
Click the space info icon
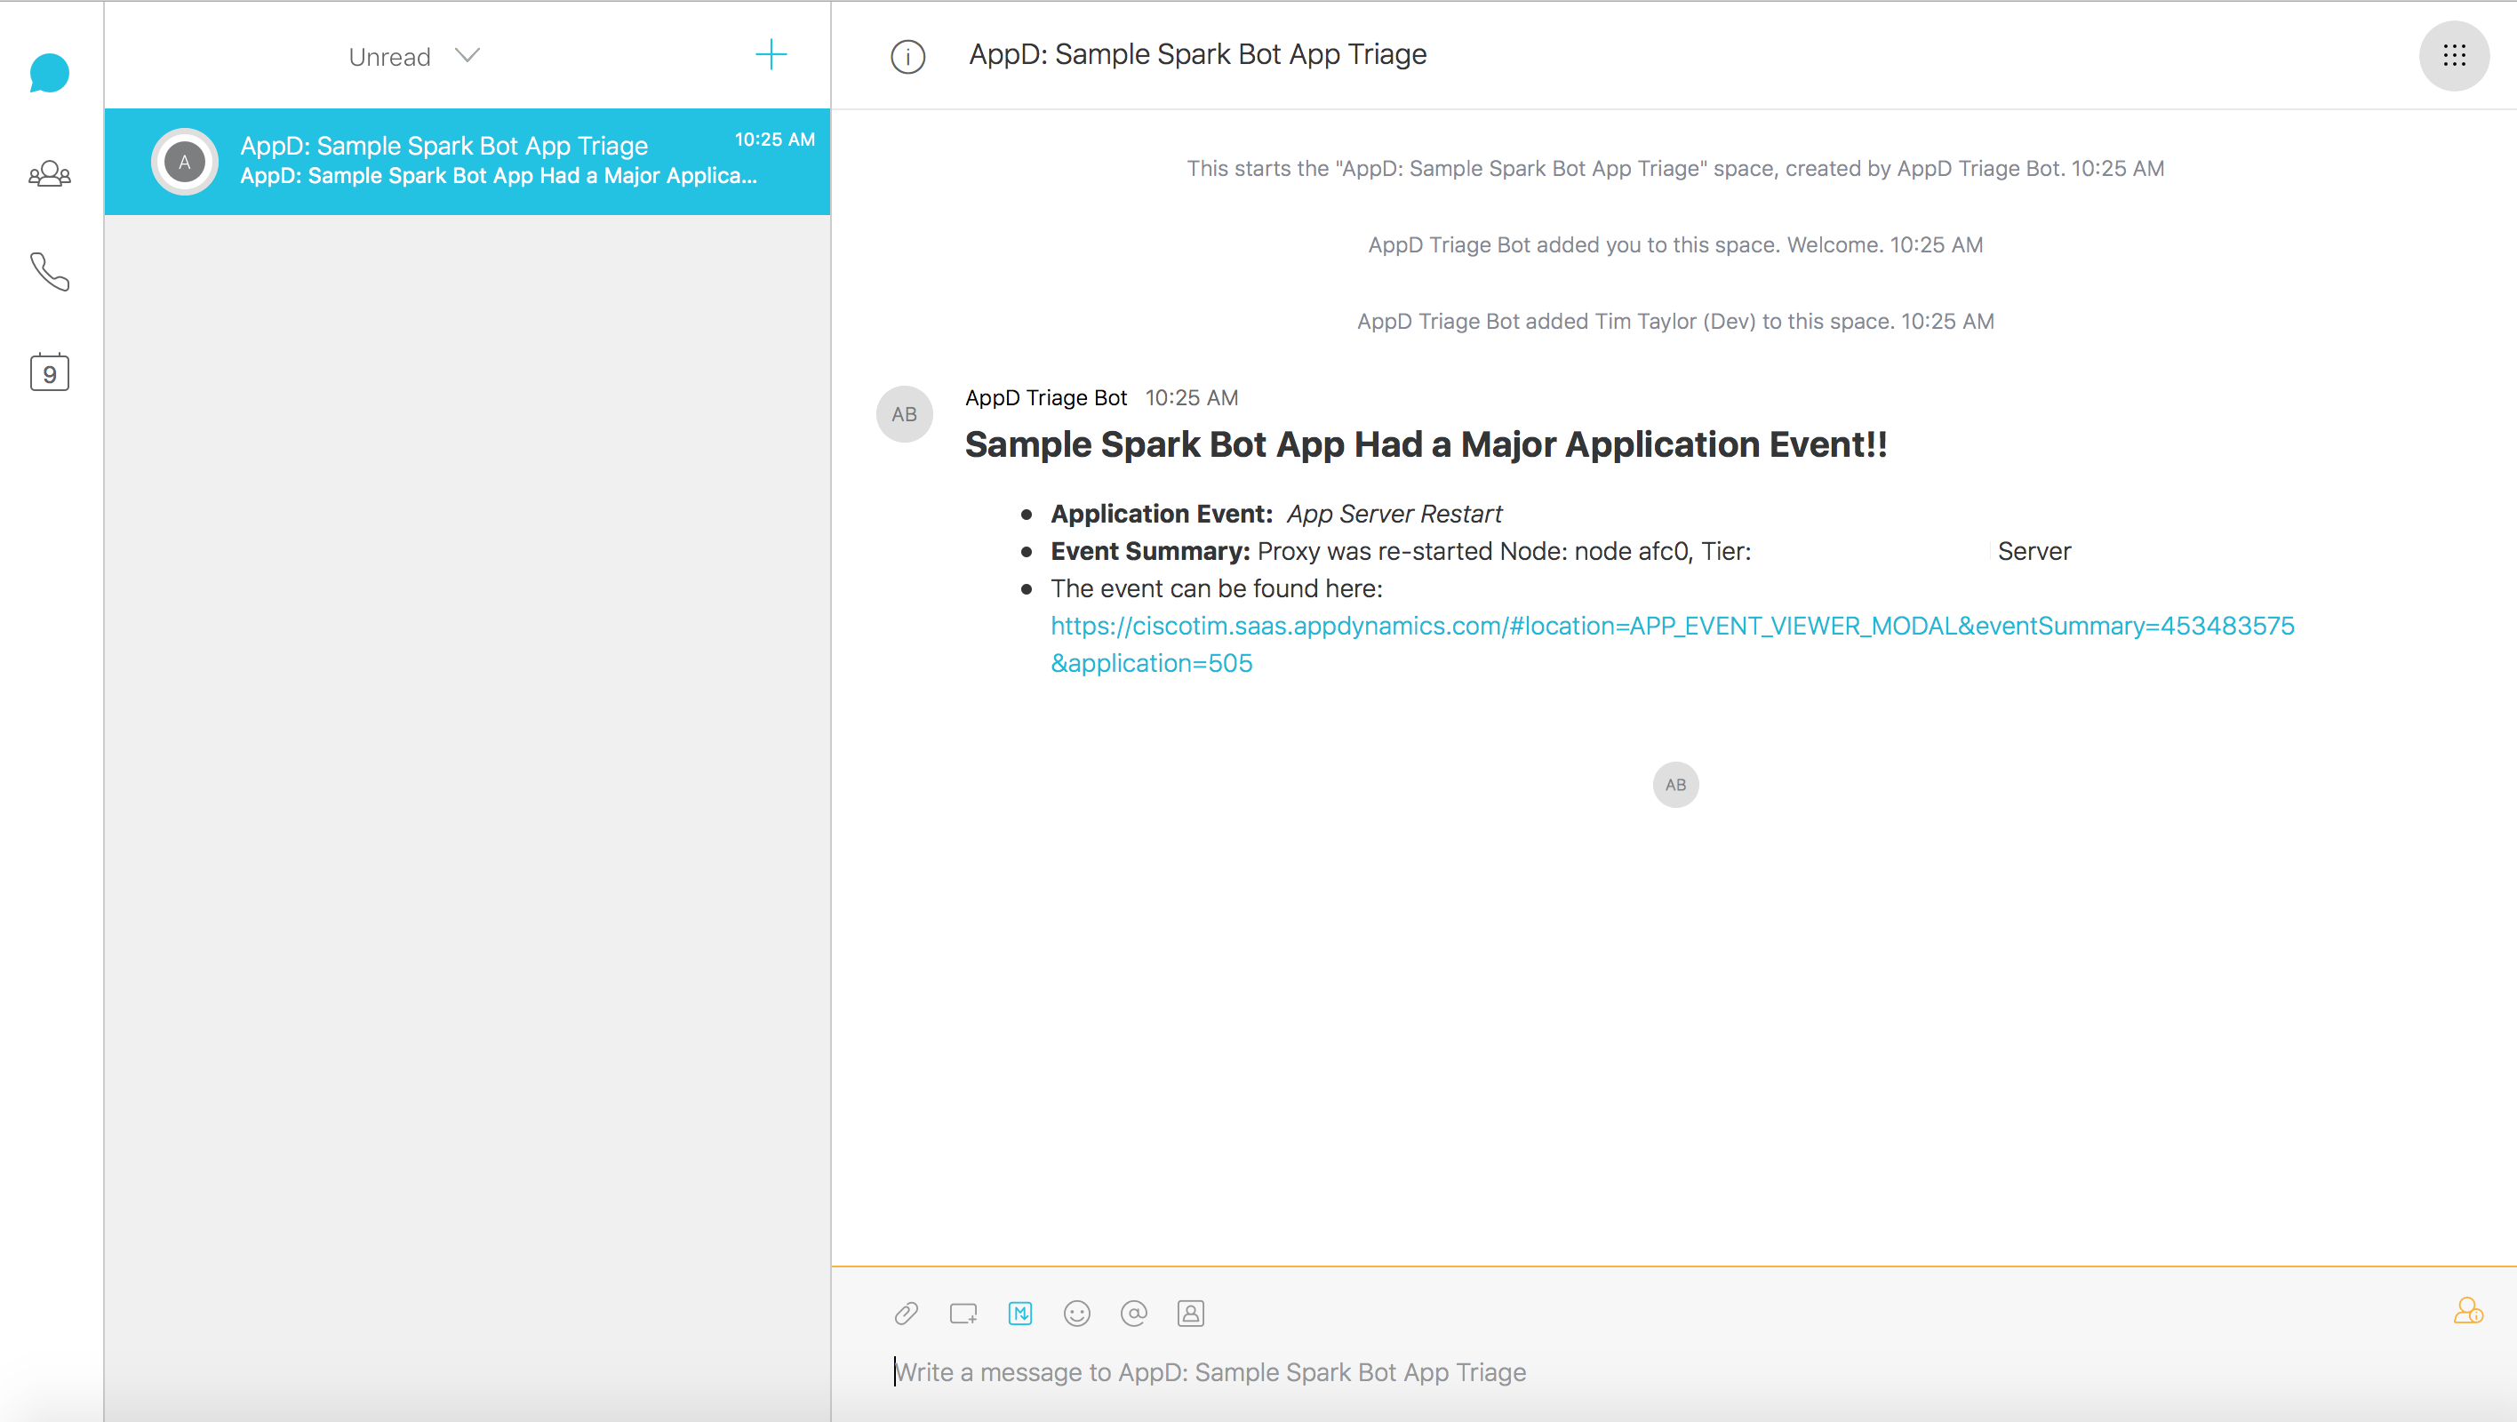(907, 56)
